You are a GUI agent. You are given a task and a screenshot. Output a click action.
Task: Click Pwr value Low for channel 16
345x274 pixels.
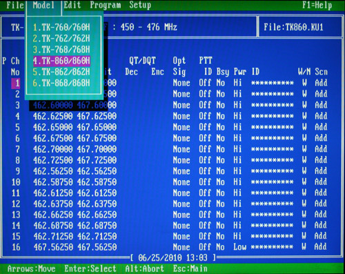(x=240, y=247)
